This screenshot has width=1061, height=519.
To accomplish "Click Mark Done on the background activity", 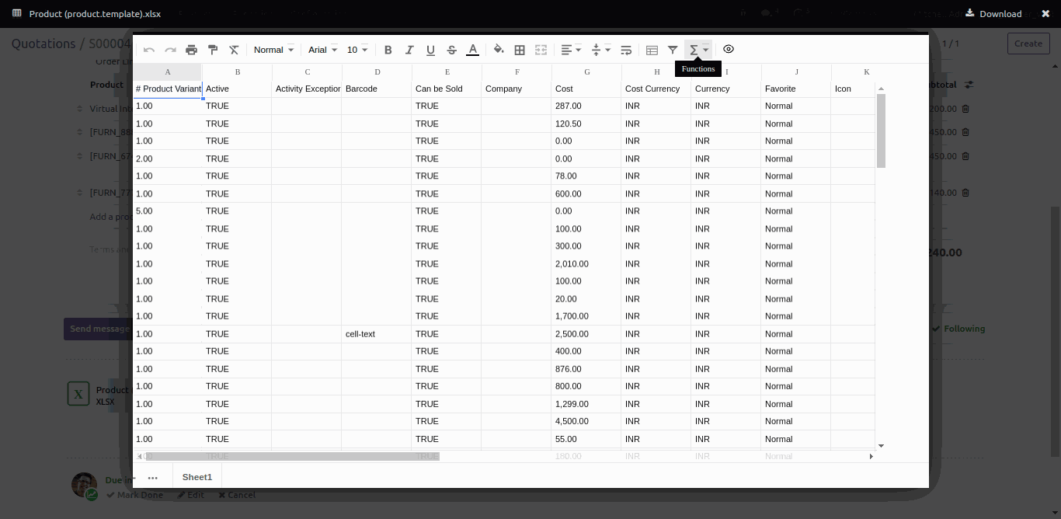I will click(135, 495).
